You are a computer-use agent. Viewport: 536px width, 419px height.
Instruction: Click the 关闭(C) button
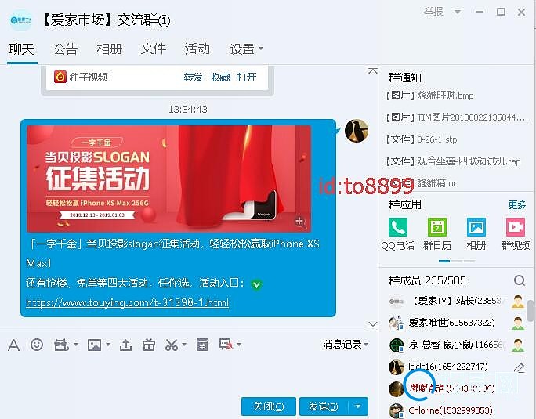[269, 406]
